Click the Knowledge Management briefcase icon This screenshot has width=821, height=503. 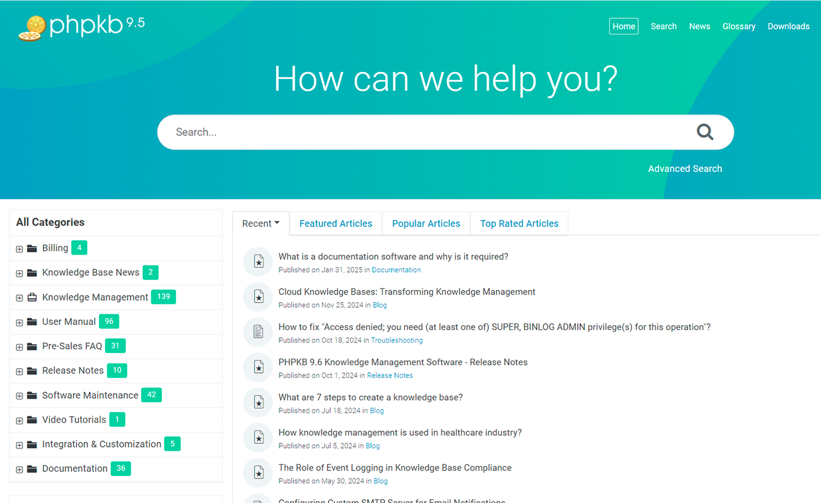pos(32,297)
